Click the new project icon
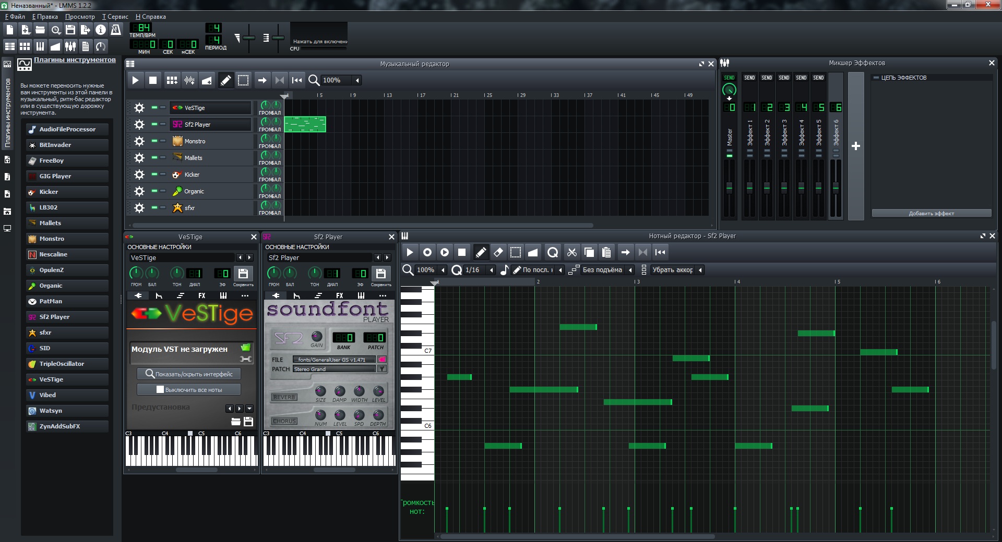Viewport: 1002px width, 542px height. point(10,30)
